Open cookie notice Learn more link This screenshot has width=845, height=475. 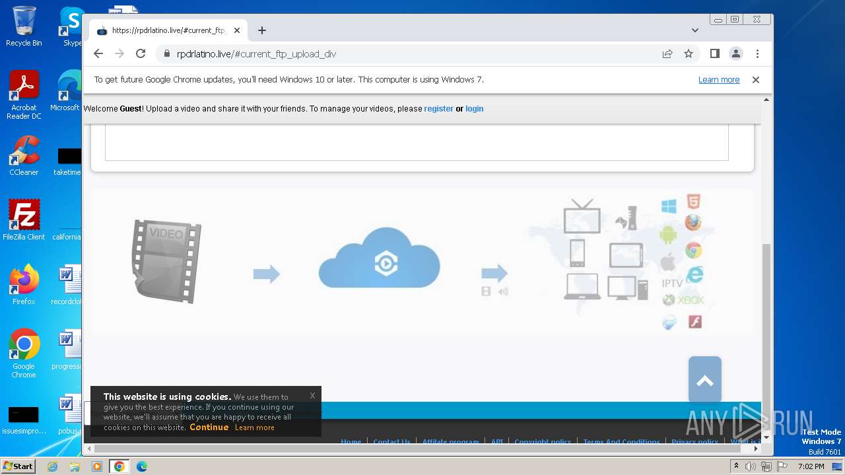tap(254, 427)
